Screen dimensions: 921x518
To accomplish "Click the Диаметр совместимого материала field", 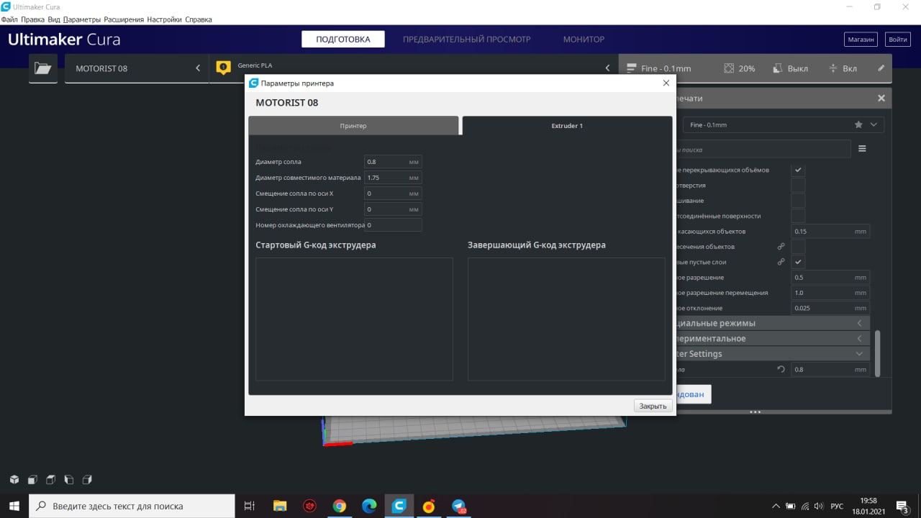I will pos(393,178).
